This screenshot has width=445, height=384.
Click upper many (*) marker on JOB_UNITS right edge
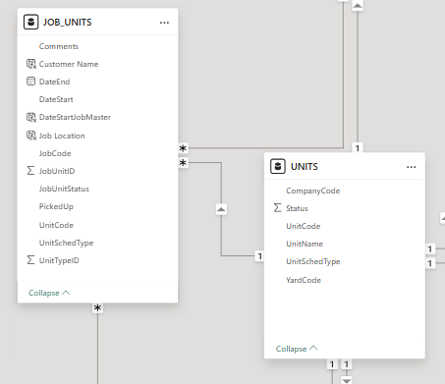(183, 148)
